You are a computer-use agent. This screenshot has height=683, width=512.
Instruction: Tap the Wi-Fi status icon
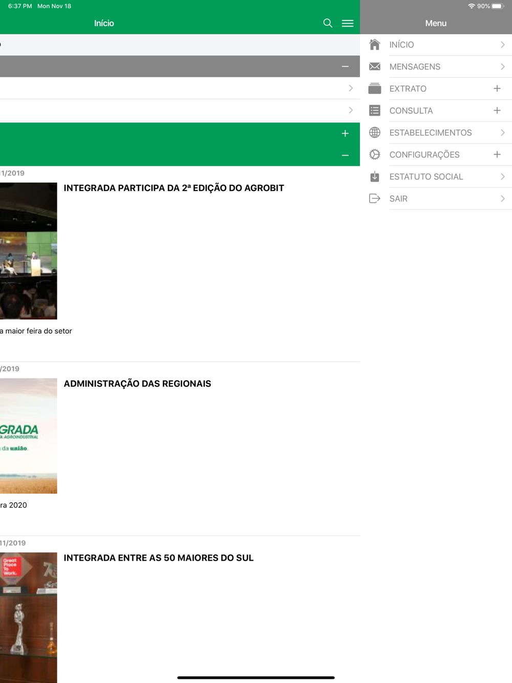point(471,6)
